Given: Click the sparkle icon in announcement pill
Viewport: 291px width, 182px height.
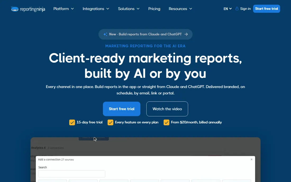Looking at the screenshot, I should tap(105, 34).
